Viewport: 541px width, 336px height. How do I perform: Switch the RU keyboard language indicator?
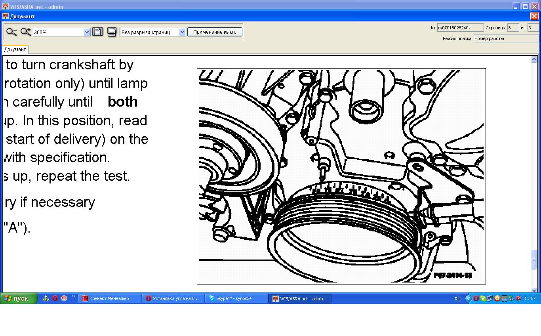tap(457, 299)
